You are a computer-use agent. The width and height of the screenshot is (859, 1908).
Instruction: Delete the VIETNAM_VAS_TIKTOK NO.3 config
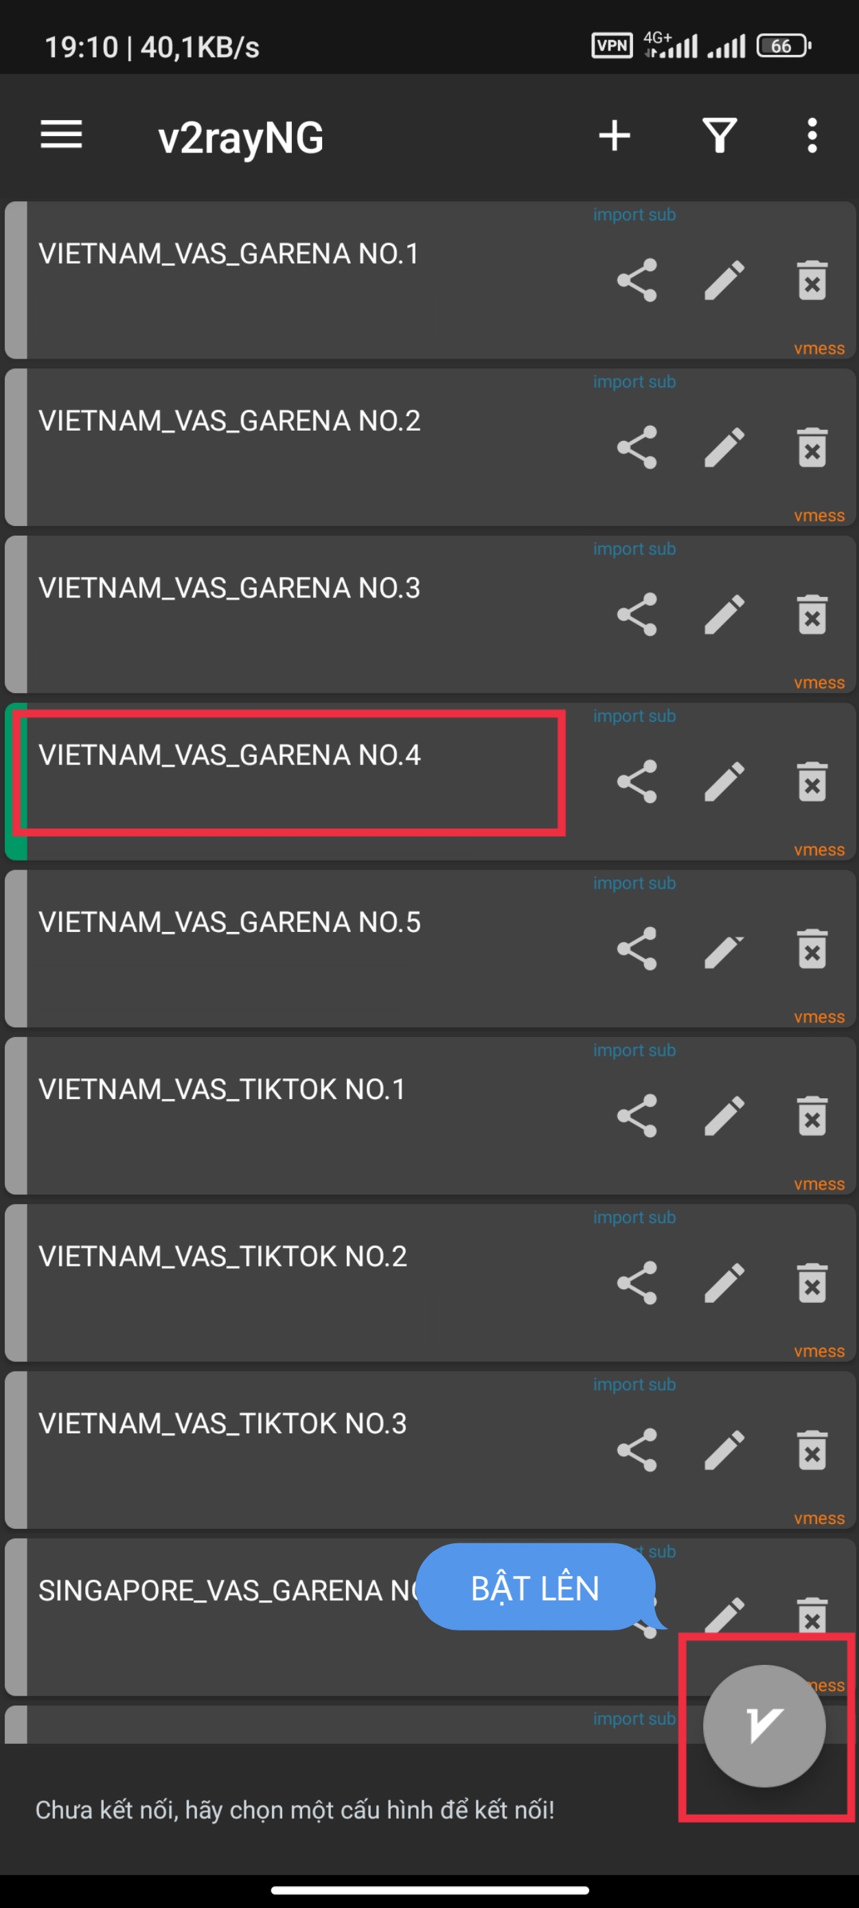812,1451
